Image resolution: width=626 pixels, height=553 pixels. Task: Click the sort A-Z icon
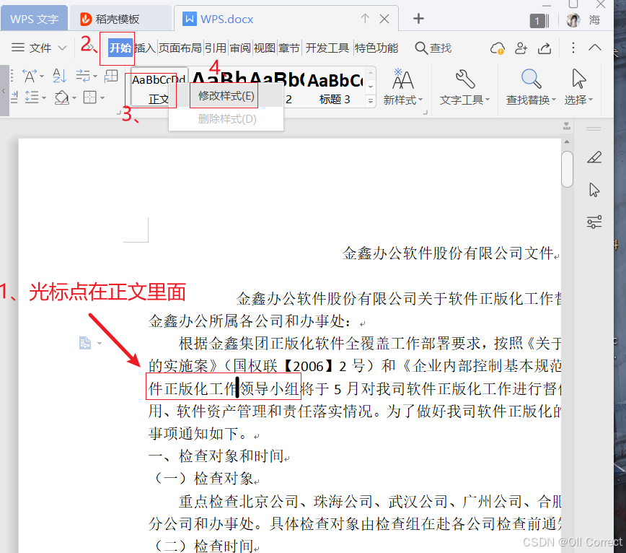pos(59,76)
